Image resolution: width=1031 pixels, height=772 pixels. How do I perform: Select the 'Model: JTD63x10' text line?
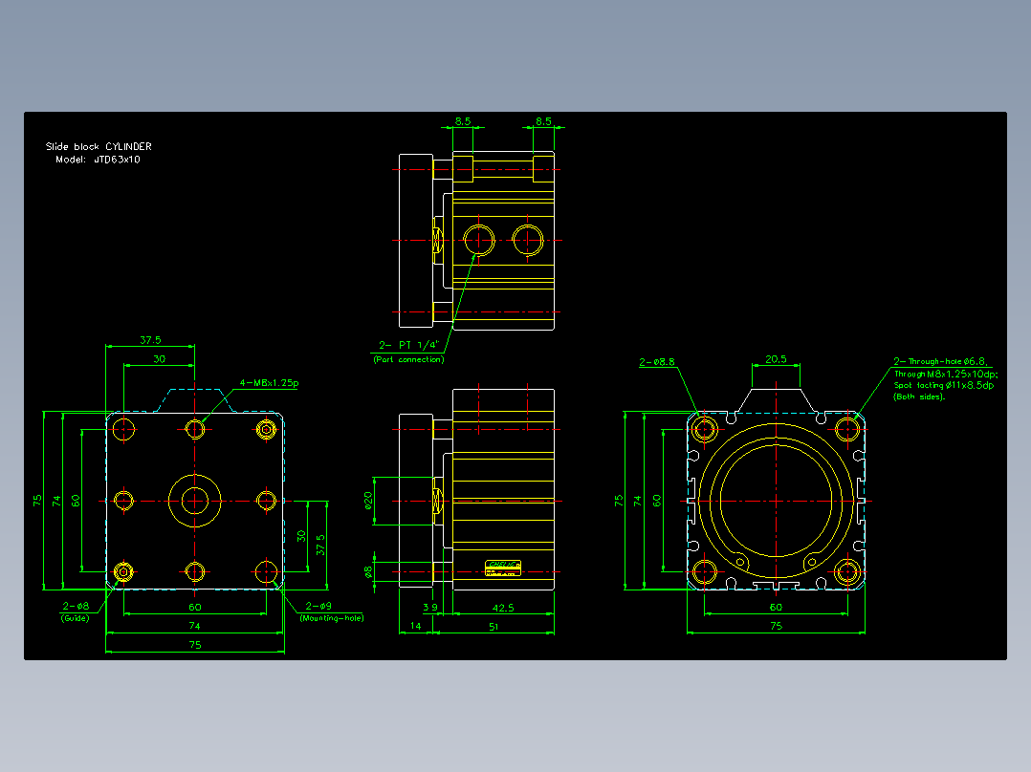[x=98, y=160]
